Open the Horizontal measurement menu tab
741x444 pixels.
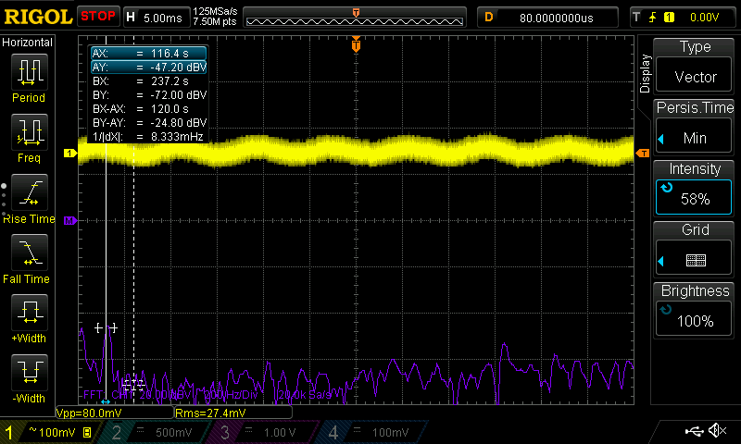pyautogui.click(x=28, y=43)
